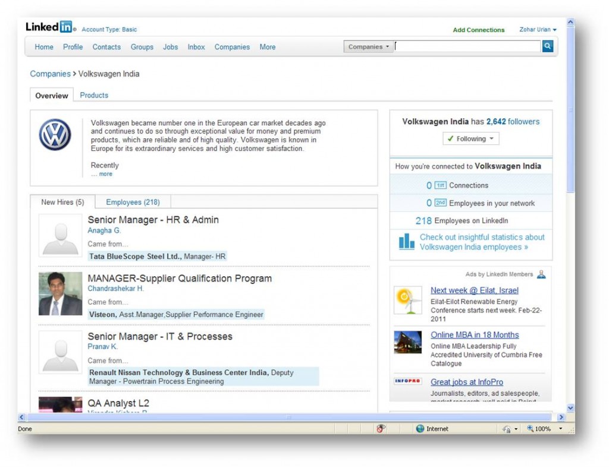The height and width of the screenshot is (468, 609).
Task: Click the Companies breadcrumb link
Action: (50, 74)
